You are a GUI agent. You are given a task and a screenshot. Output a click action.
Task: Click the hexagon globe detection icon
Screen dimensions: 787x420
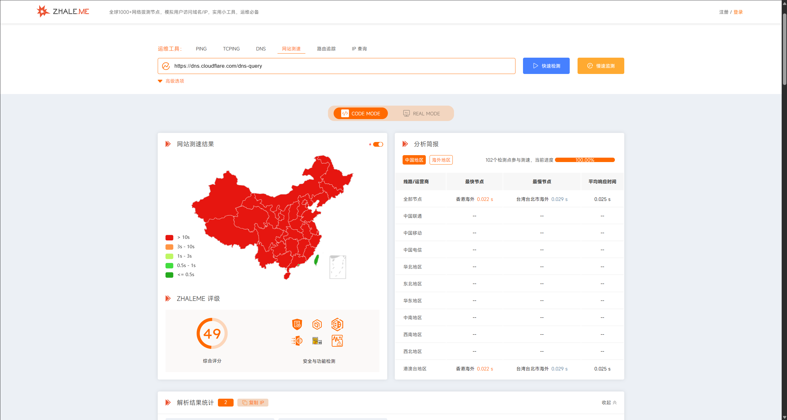coord(337,324)
